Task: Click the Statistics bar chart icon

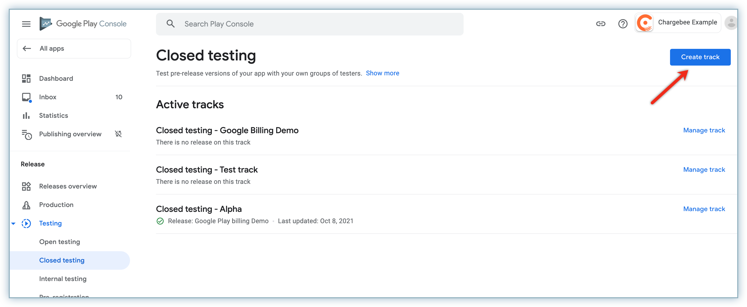Action: (26, 115)
